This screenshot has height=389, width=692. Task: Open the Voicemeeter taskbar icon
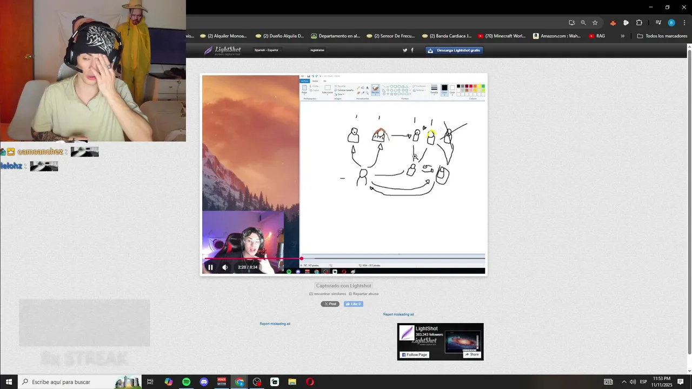click(222, 382)
